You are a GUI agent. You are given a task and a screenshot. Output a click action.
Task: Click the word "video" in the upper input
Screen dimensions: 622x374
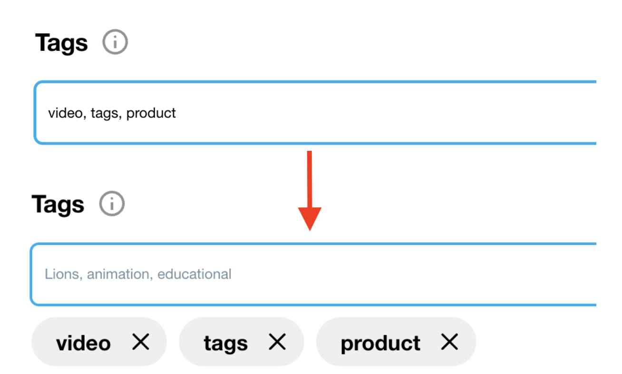64,113
